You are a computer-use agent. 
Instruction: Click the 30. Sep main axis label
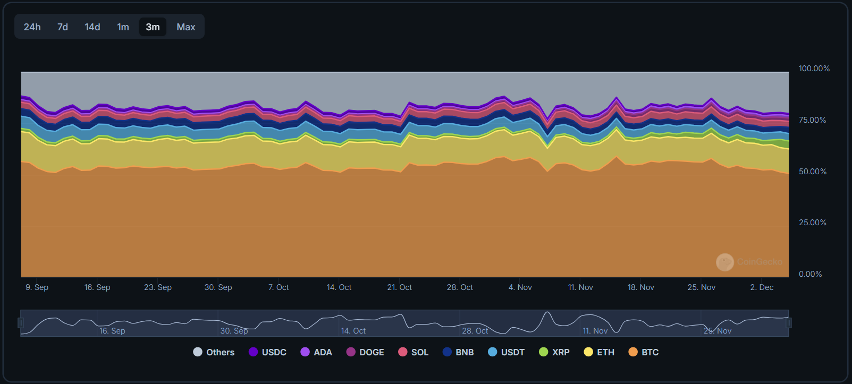pyautogui.click(x=218, y=287)
